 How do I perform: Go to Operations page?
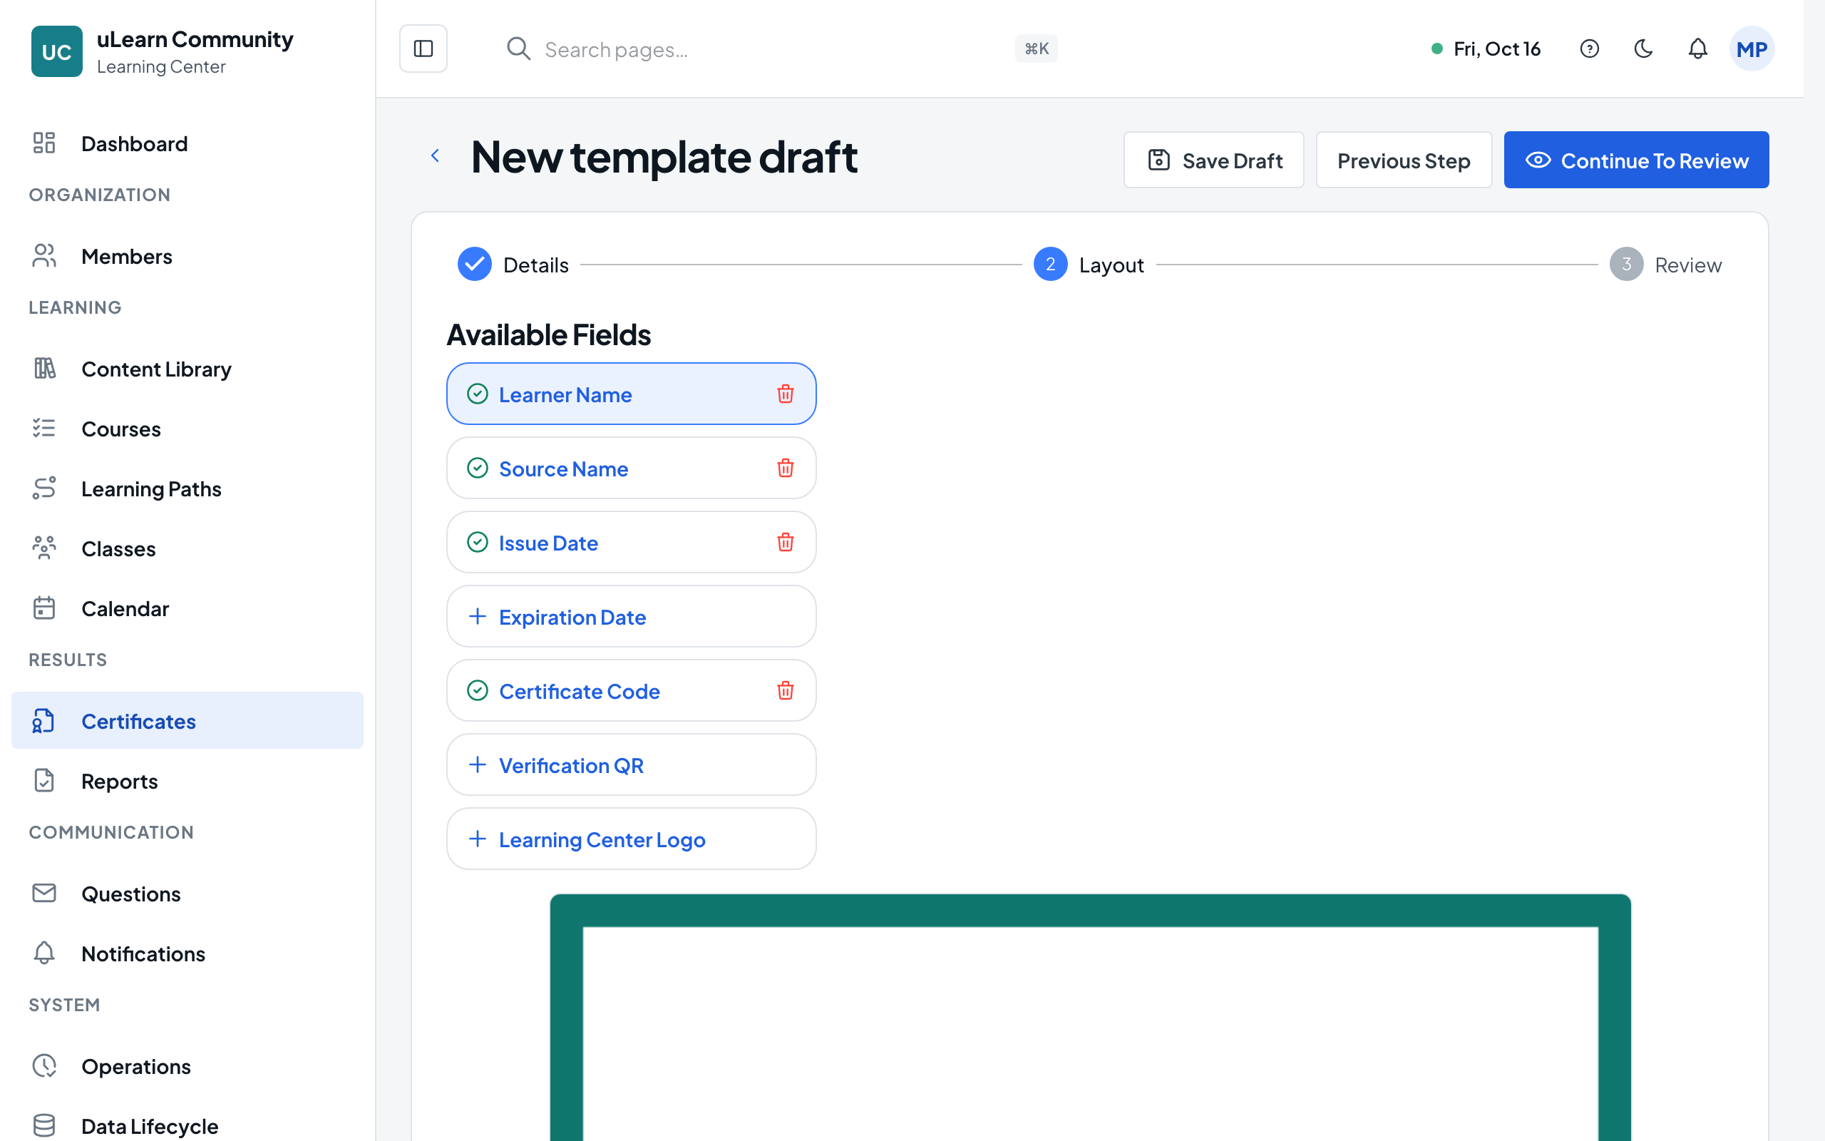187,1066
